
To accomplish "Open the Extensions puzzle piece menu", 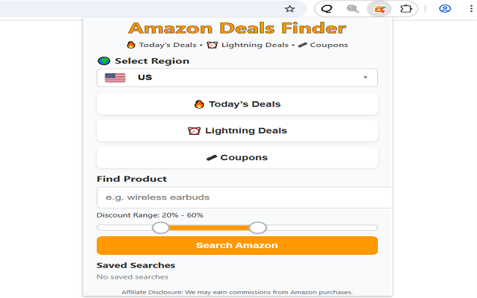I will pos(406,9).
